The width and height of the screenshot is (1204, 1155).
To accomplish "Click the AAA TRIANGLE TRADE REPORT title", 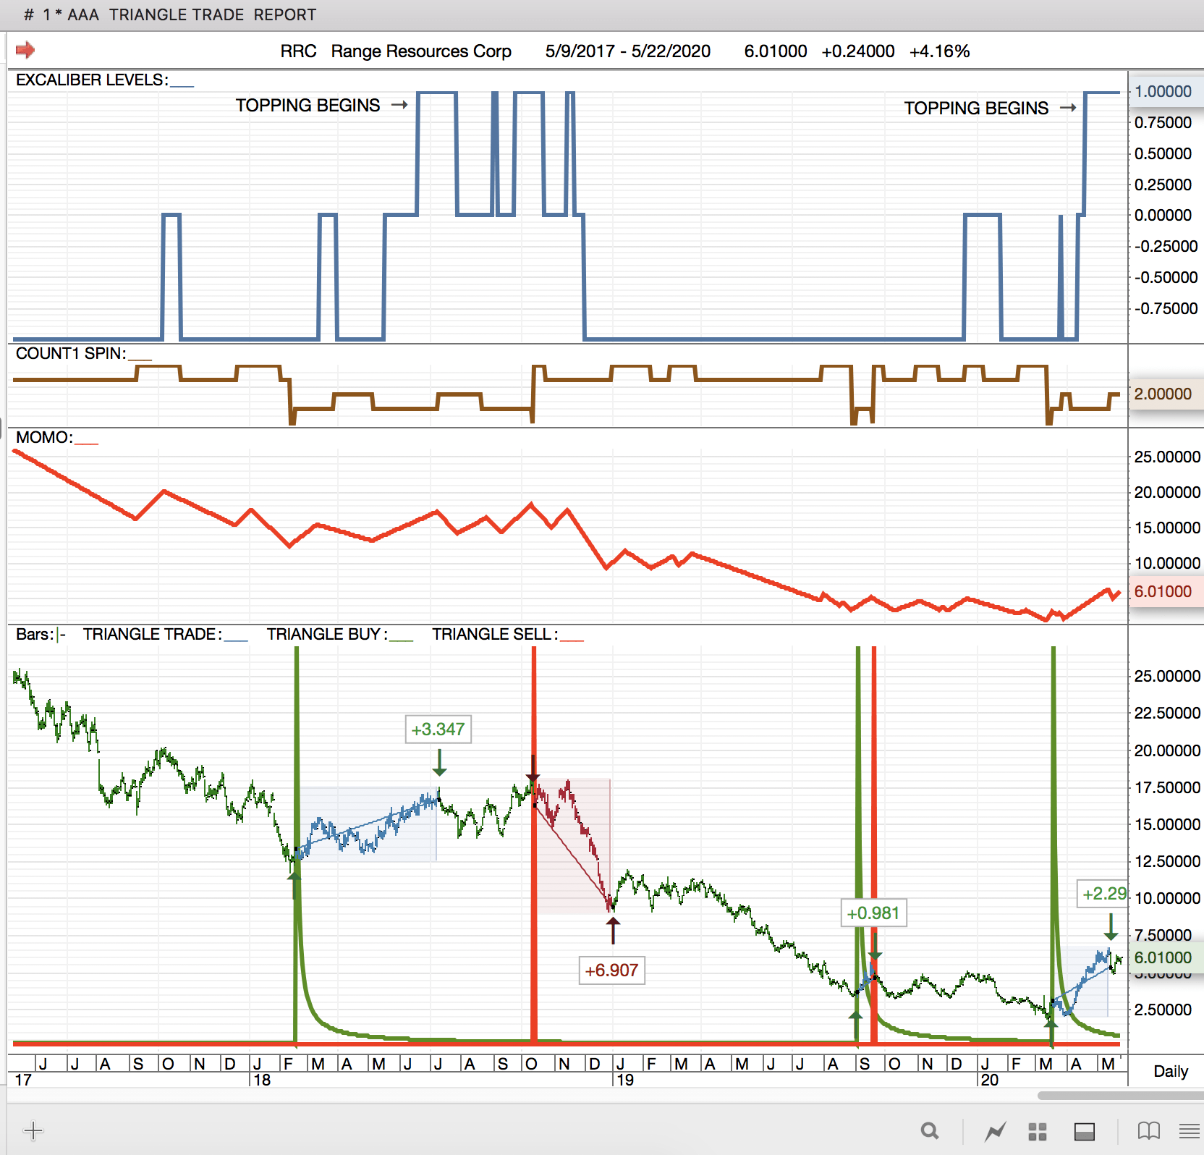I will [192, 14].
